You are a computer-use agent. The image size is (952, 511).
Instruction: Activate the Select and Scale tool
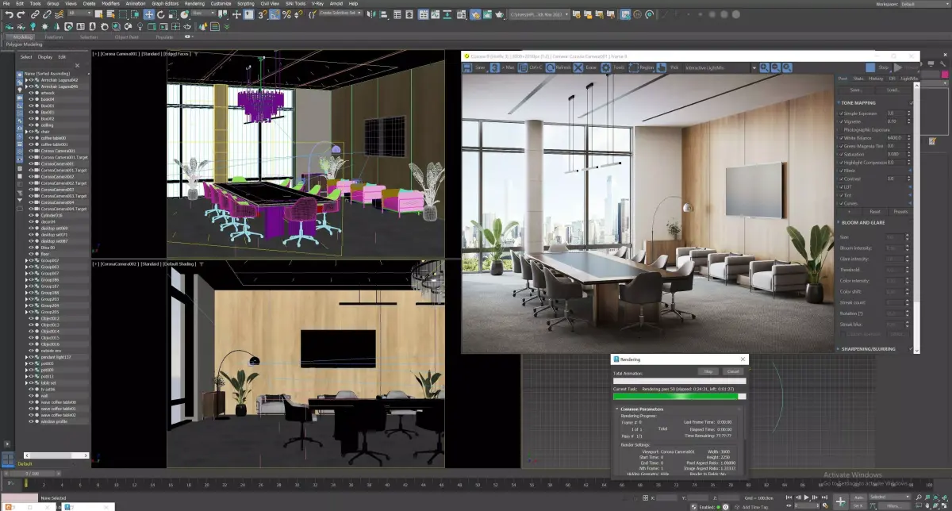pos(172,15)
